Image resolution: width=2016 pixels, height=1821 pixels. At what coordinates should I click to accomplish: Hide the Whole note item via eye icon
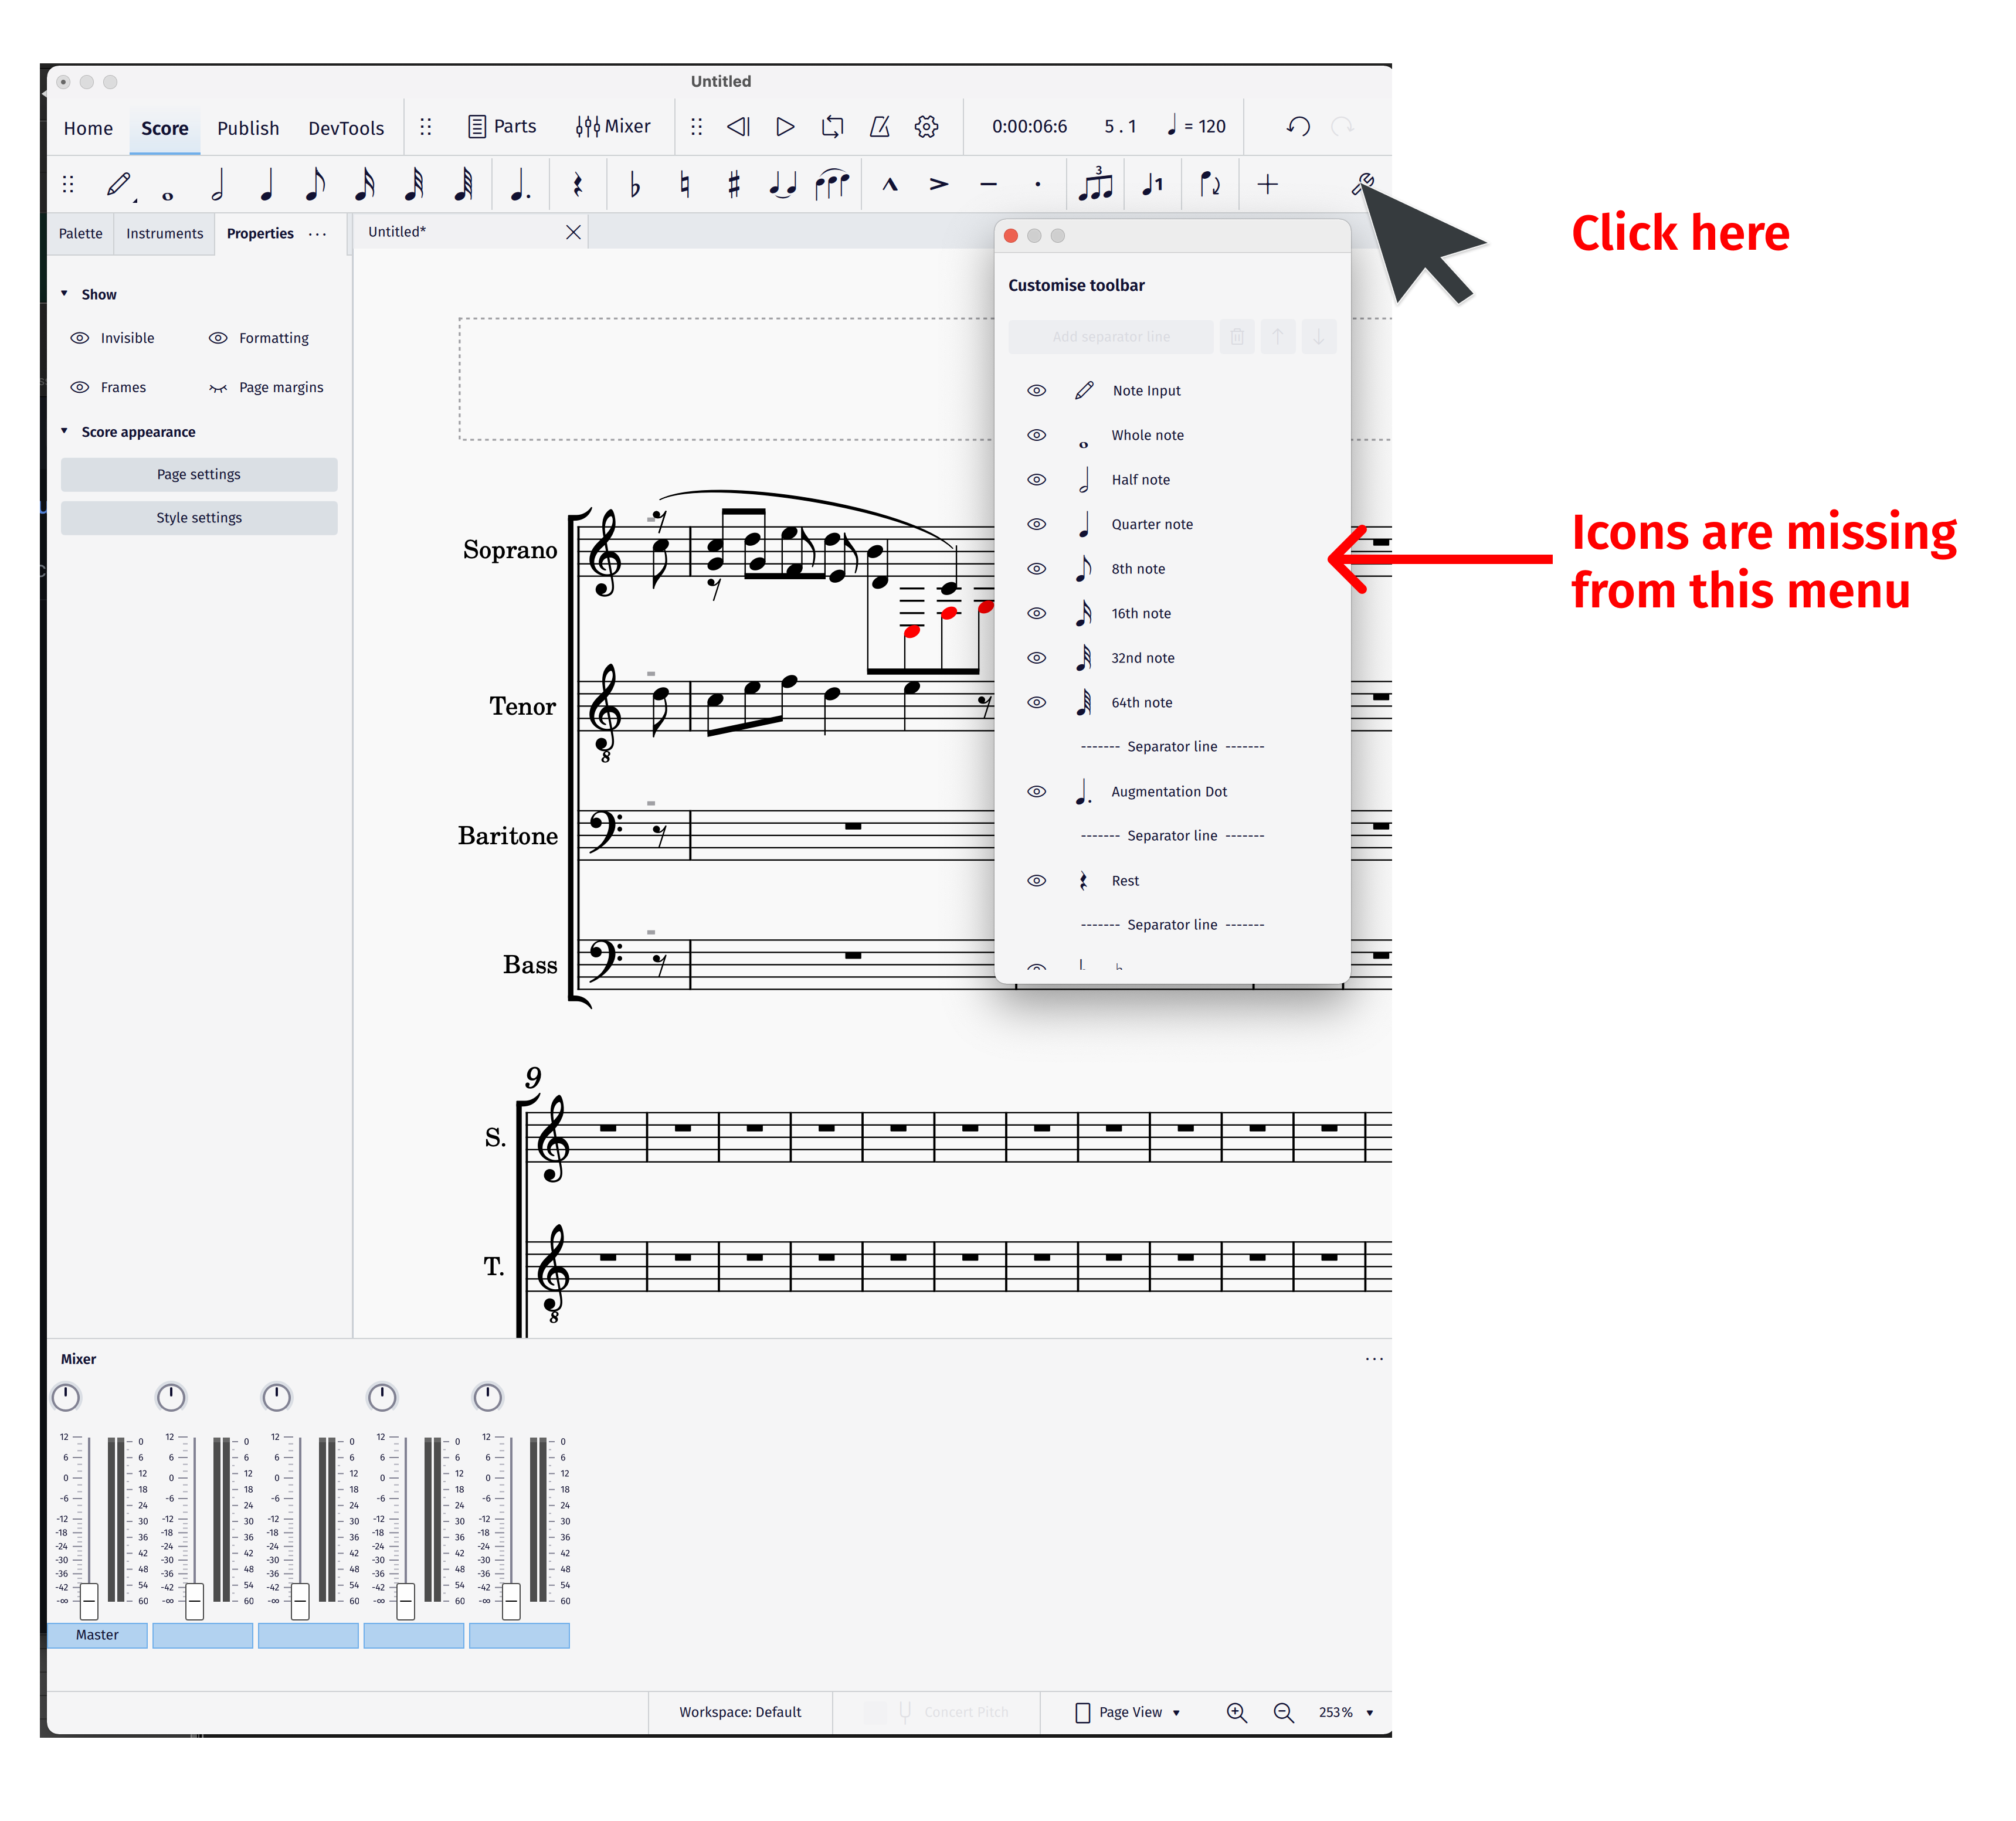point(1036,435)
